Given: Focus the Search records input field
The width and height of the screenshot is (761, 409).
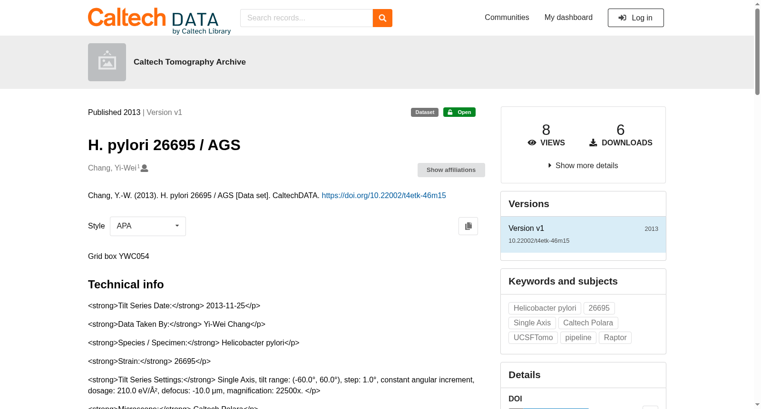Looking at the screenshot, I should pyautogui.click(x=306, y=18).
